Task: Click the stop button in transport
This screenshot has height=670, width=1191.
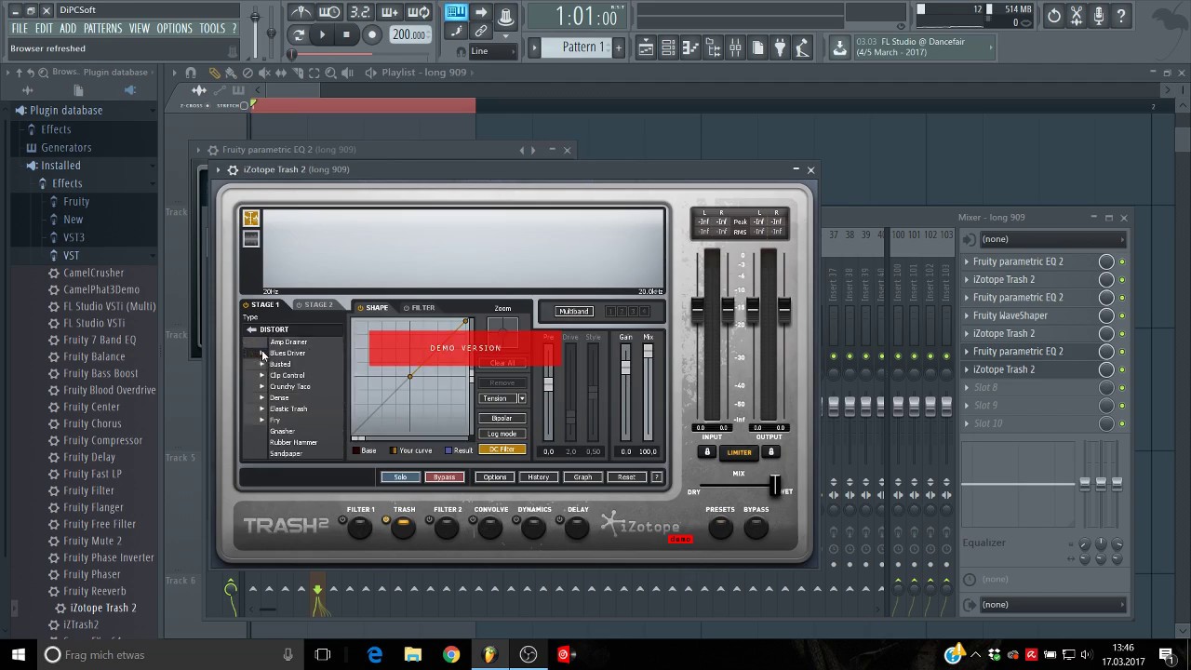Action: pos(346,35)
